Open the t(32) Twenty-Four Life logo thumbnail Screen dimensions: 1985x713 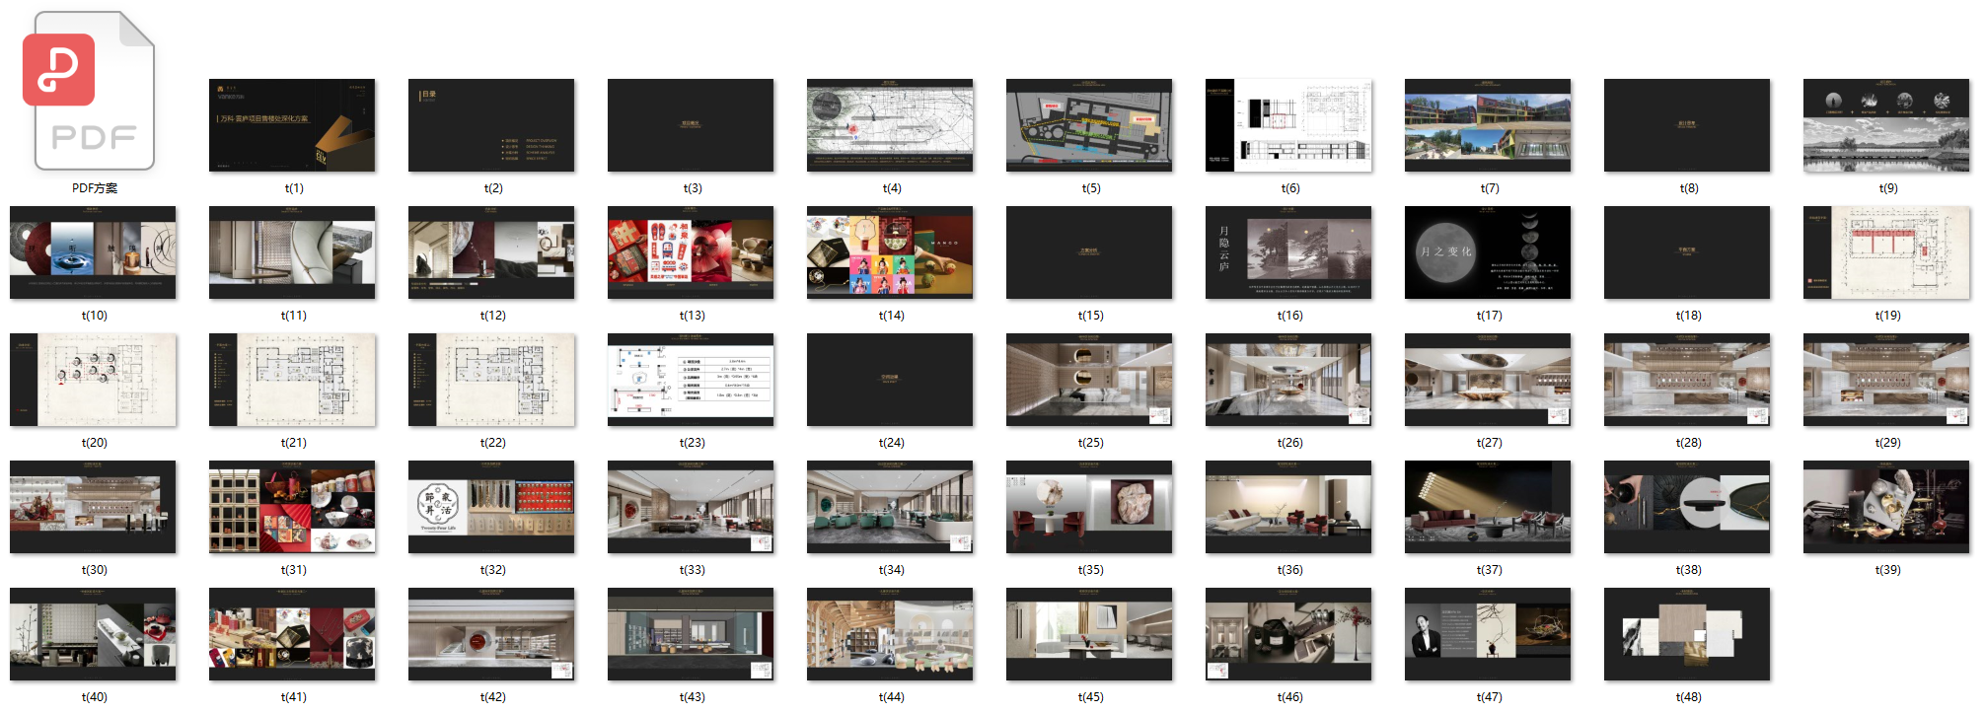[491, 507]
